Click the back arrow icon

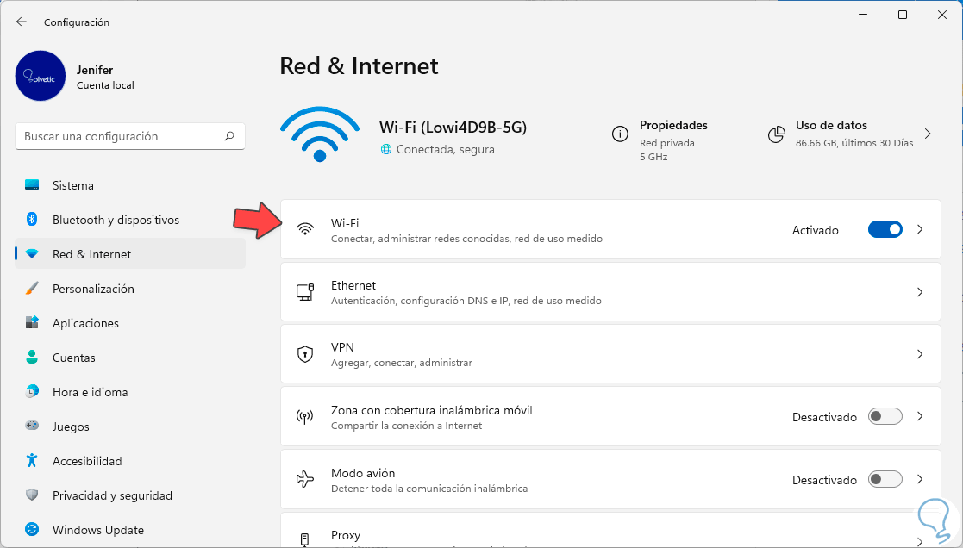pos(22,22)
